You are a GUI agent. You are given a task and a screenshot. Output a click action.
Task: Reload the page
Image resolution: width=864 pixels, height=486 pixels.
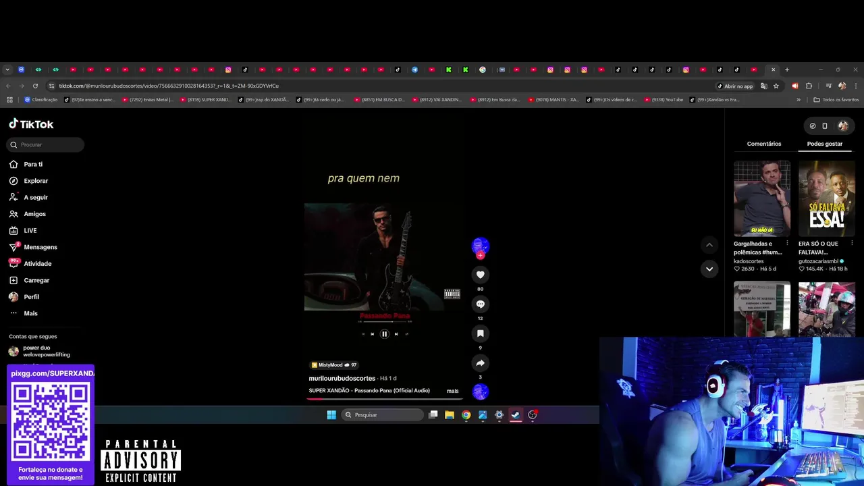[x=35, y=86]
